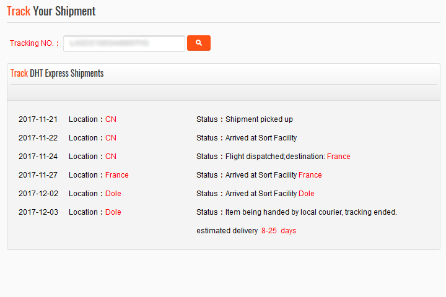The height and width of the screenshot is (297, 446).
Task: Click the 'Flight dispatched;destination:' status text
Action: [275, 157]
